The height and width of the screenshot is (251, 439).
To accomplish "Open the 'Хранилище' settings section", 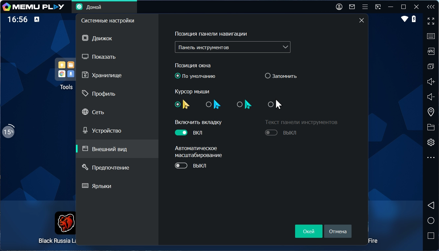I will (x=117, y=75).
